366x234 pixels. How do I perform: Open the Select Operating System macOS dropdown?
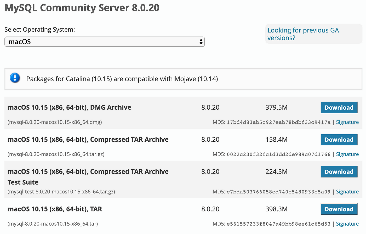[105, 42]
